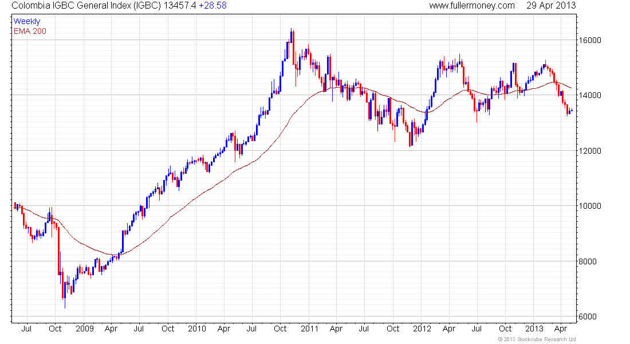Click the date 29 Apr 2013

[551, 6]
